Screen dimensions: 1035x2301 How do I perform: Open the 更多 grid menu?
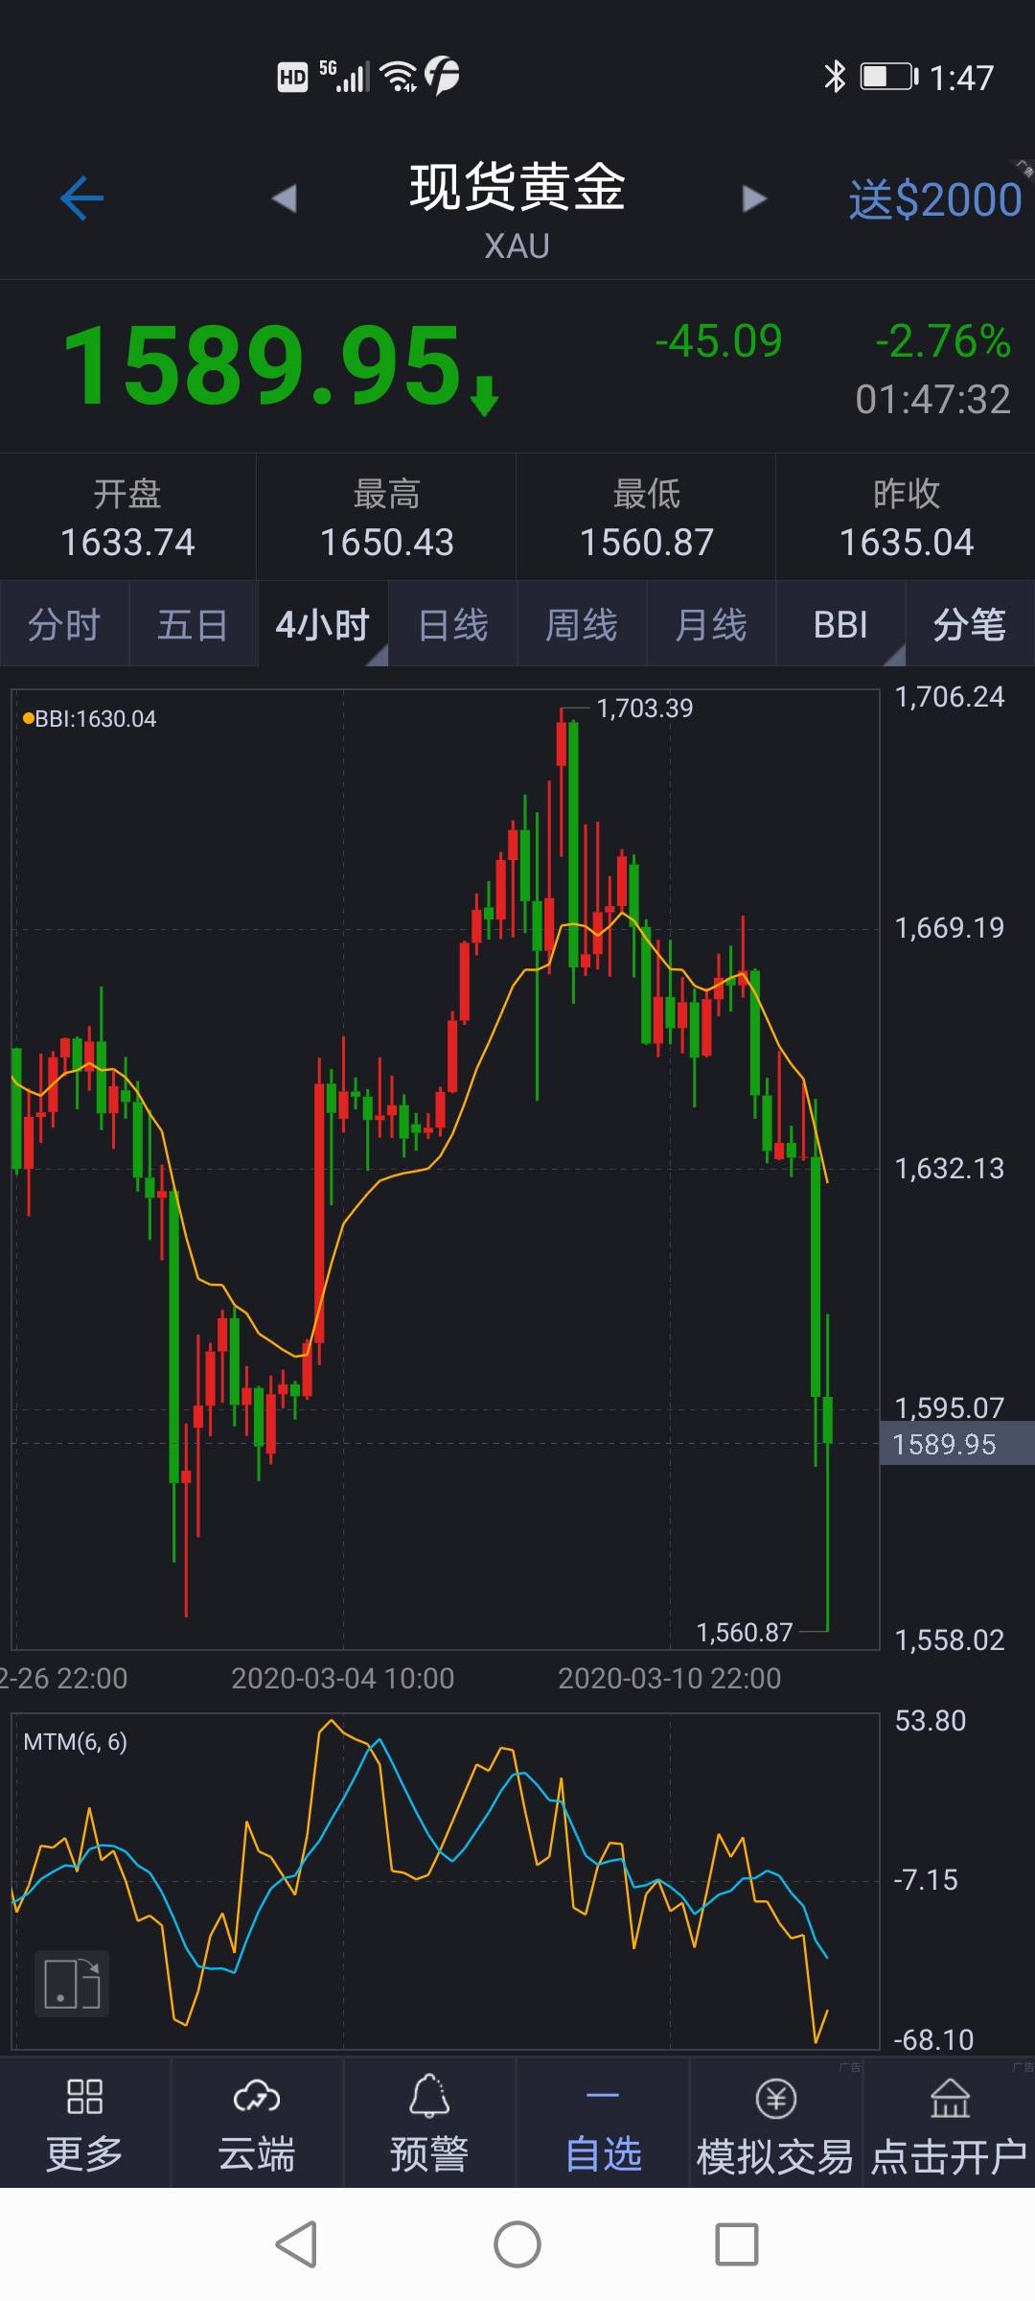pyautogui.click(x=84, y=2124)
